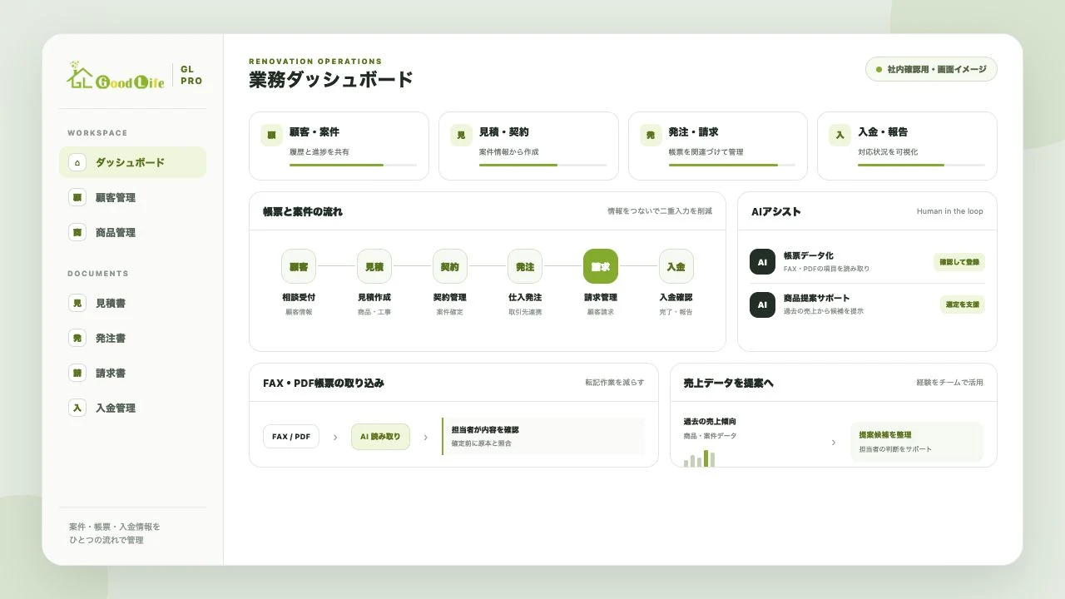Image resolution: width=1065 pixels, height=599 pixels.
Task: Click the 発注・請求 progress bar
Action: pyautogui.click(x=732, y=165)
